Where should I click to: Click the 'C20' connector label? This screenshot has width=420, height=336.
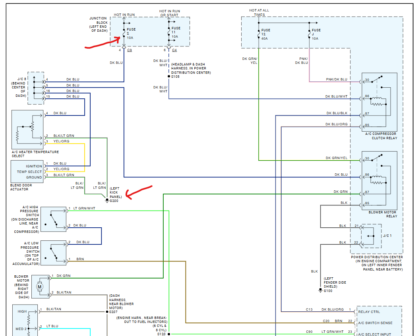326,321
